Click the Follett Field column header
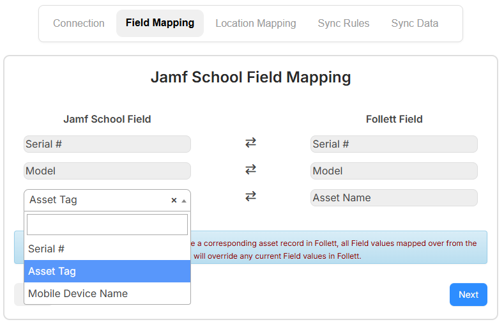Image resolution: width=504 pixels, height=322 pixels. pyautogui.click(x=394, y=119)
